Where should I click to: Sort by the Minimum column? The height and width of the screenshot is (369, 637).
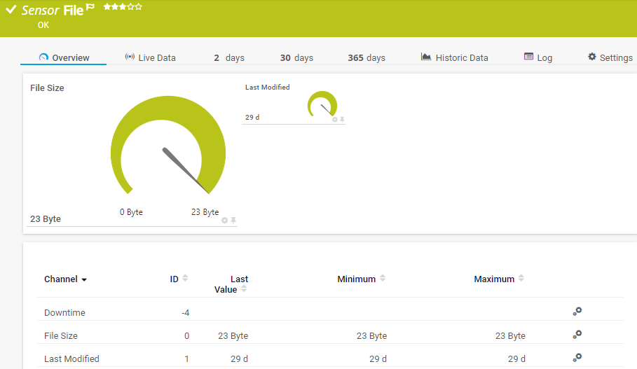pyautogui.click(x=383, y=279)
